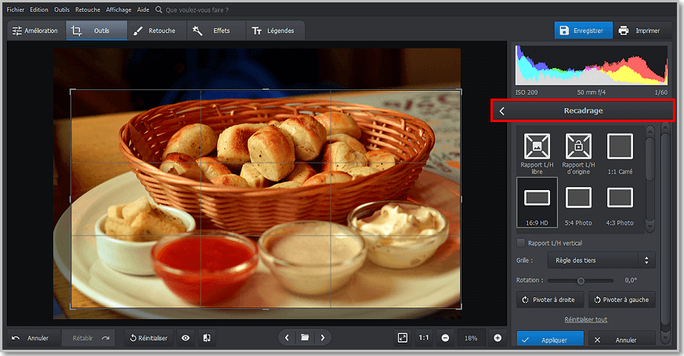Click Pivoter à droite button
Image resolution: width=684 pixels, height=356 pixels.
551,300
